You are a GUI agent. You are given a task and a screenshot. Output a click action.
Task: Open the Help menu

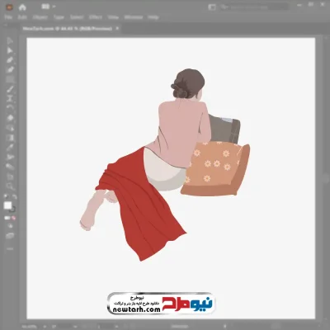tap(153, 17)
